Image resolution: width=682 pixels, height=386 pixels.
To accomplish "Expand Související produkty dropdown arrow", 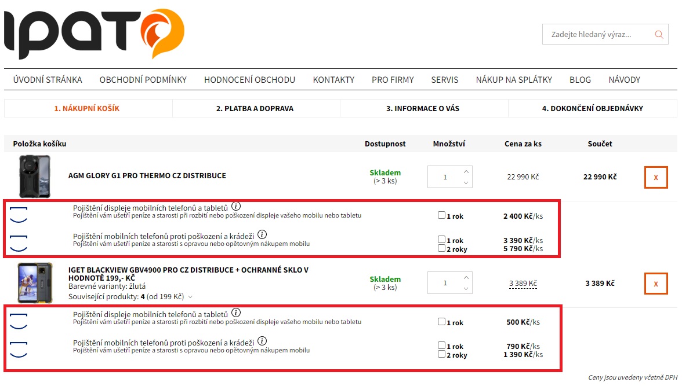I will click(x=190, y=297).
